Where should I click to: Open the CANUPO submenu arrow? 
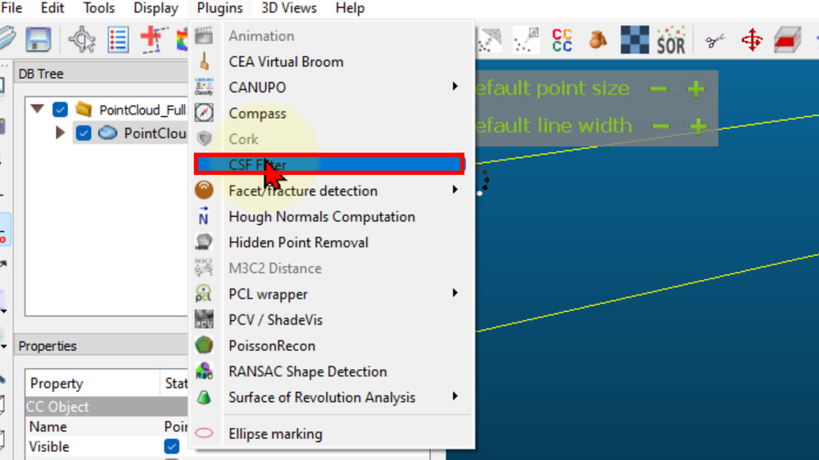click(x=455, y=86)
